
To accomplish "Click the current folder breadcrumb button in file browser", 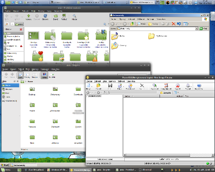I will pos(19,24).
